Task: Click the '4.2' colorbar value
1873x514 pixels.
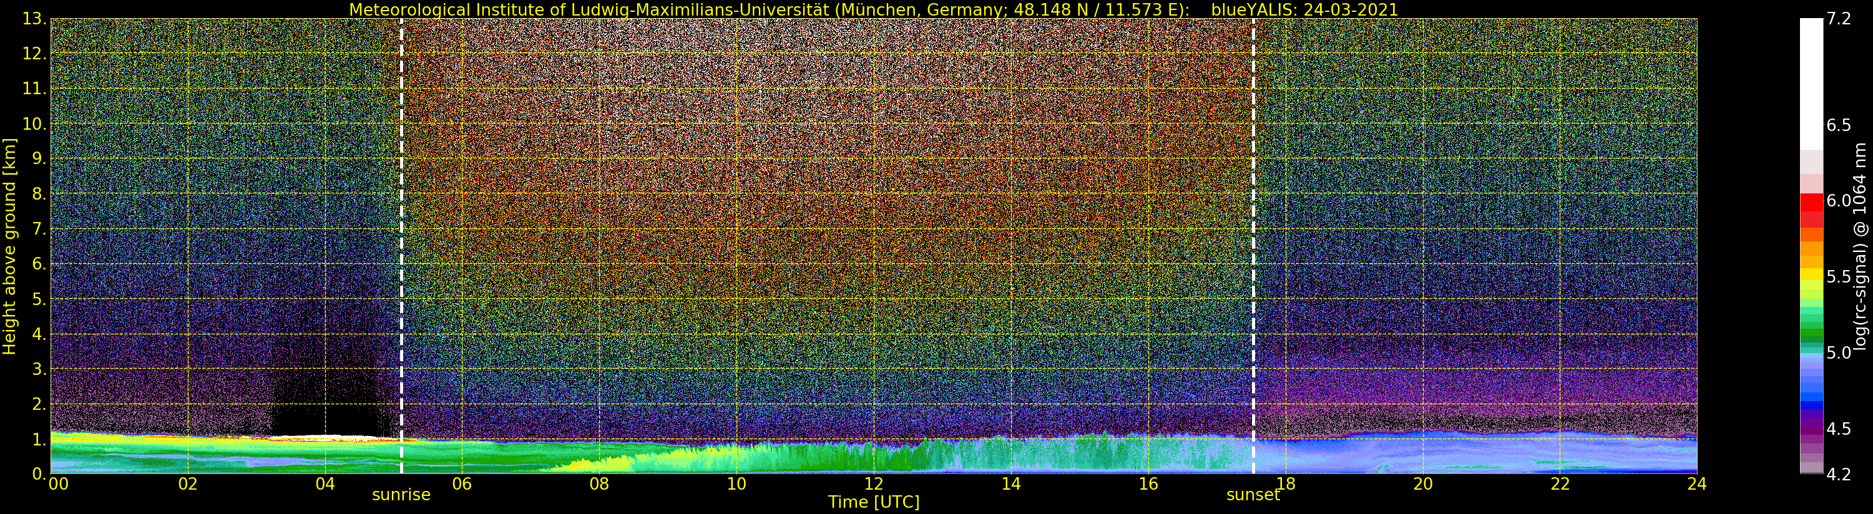Action: 1839,474
